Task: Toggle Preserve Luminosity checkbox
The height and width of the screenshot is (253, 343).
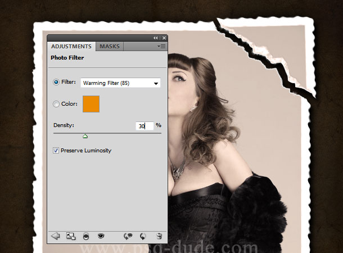Action: click(x=56, y=151)
